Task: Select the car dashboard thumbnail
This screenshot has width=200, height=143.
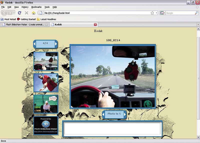Action: point(46,61)
